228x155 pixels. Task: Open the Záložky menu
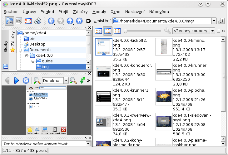click(x=80, y=12)
